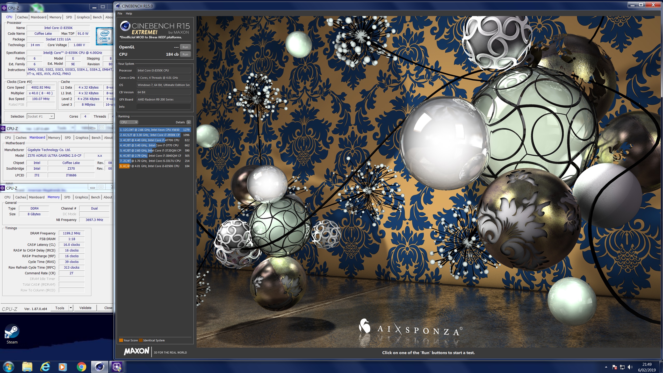Click the GFX Board AMD Radeon field
This screenshot has height=373, width=663.
click(164, 99)
